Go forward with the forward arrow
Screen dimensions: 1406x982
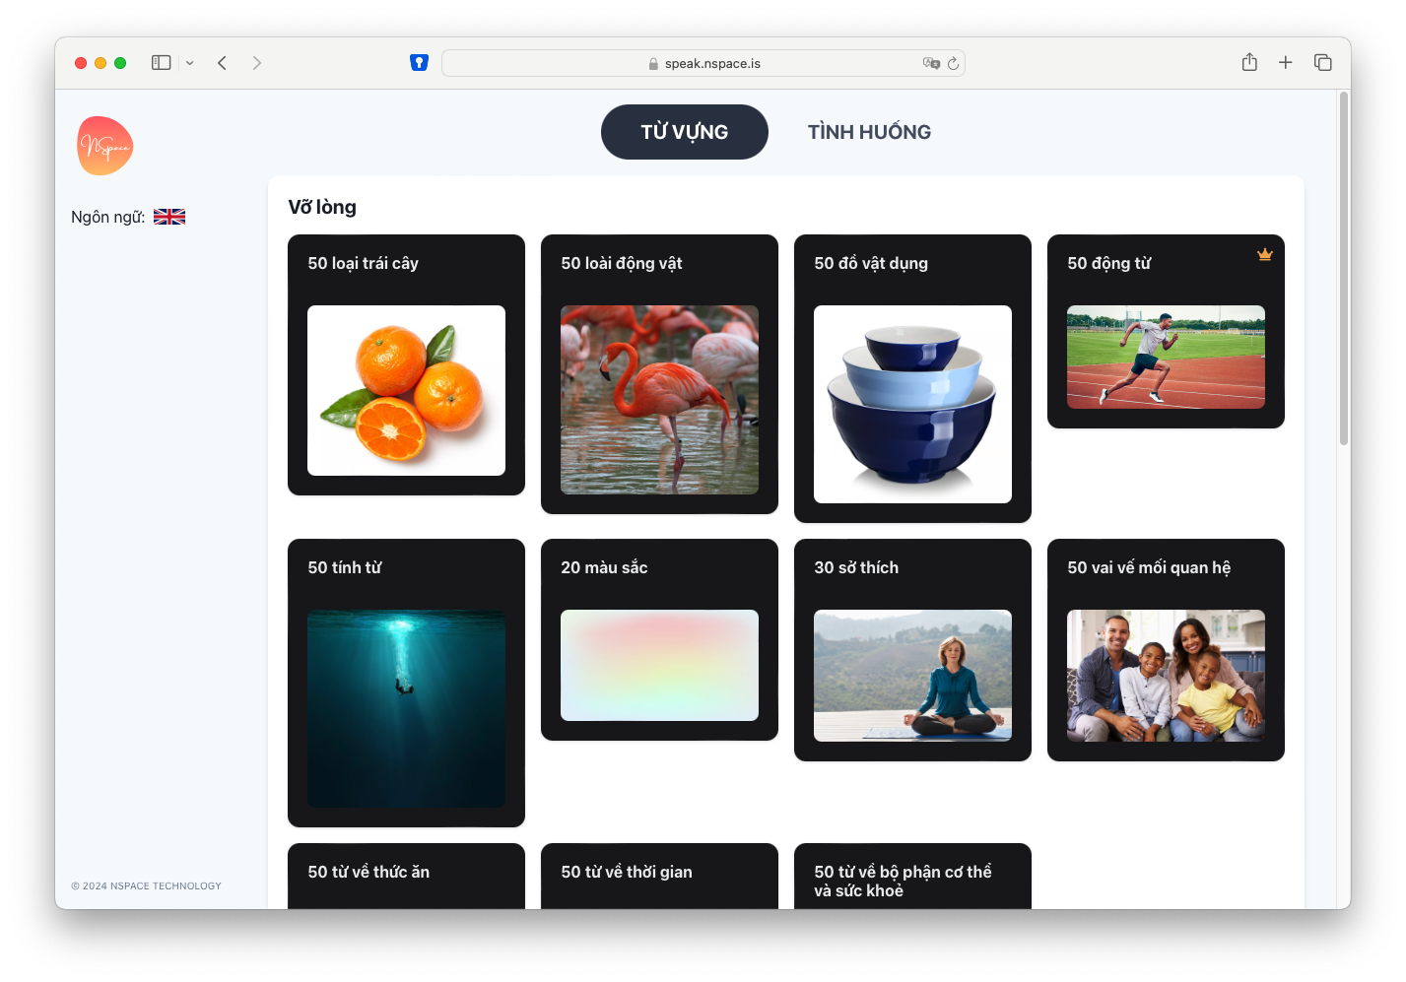[x=257, y=63]
